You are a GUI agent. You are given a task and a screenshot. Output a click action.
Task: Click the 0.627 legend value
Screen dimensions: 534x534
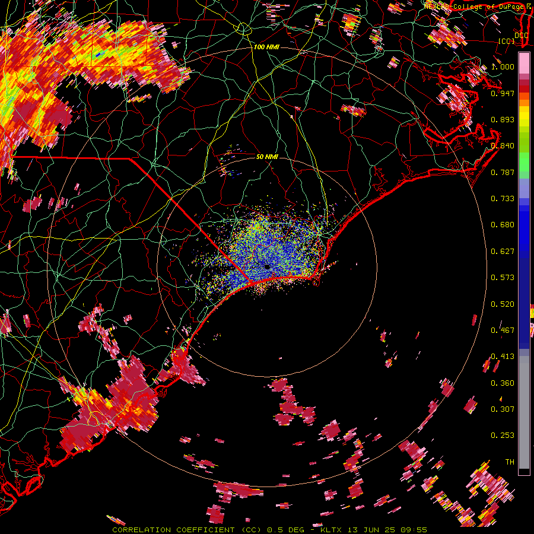click(503, 252)
